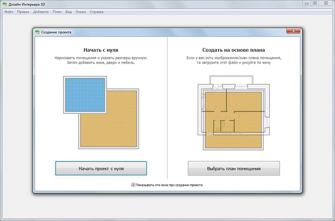Viewport: 335px width, 221px height.
Task: Toggle the Показывать это окно при создании проекта checkbox
Action: coord(133,185)
